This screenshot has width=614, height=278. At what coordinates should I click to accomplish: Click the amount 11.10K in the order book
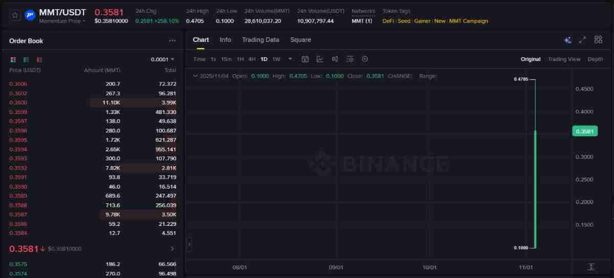coord(112,103)
